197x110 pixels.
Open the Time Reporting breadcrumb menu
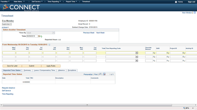coord(54,2)
